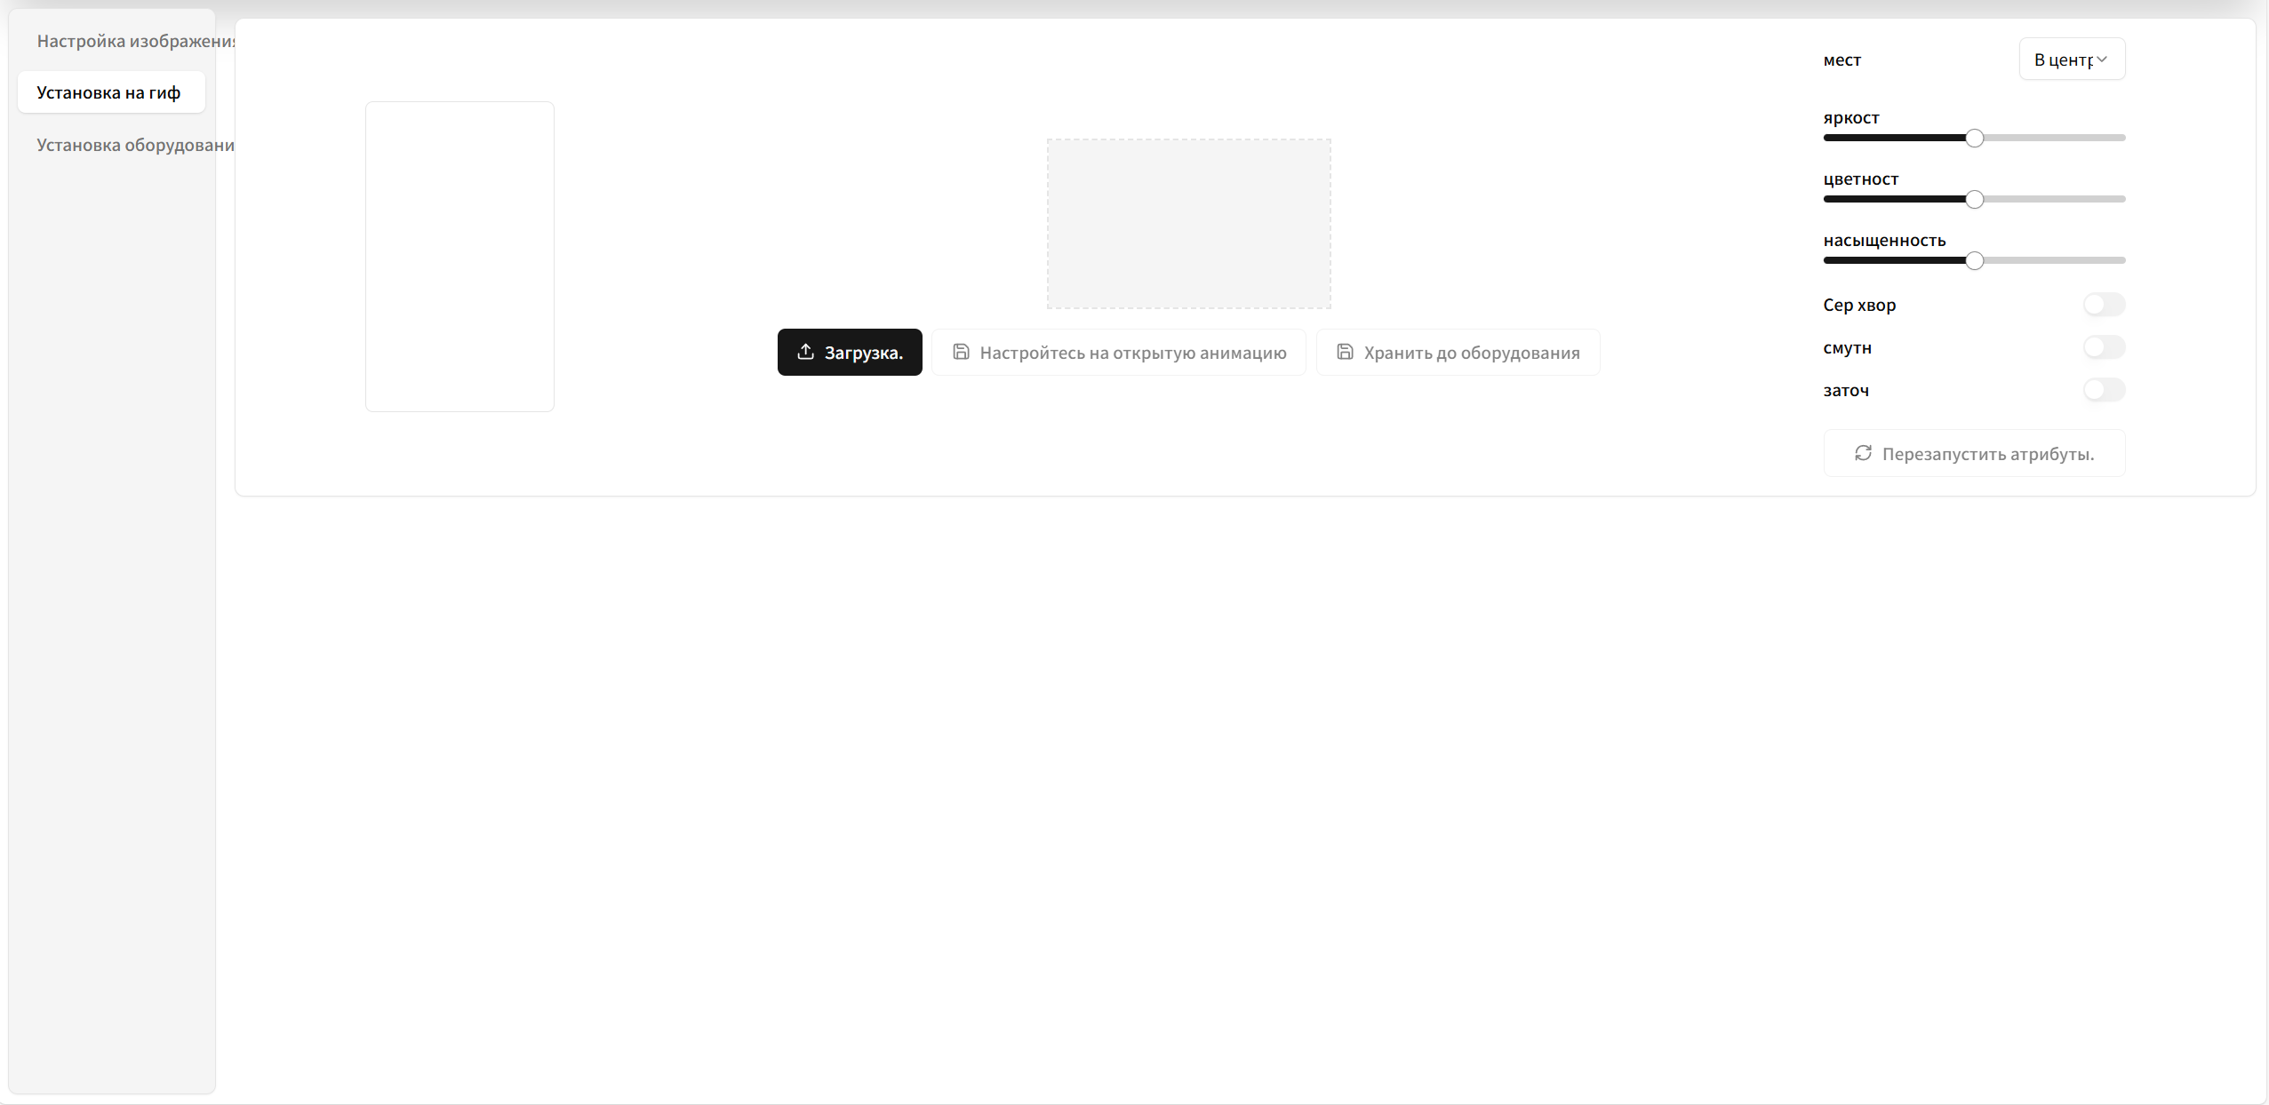This screenshot has height=1105, width=2269.
Task: Click save icon beside Настройтесь на открытую анимацию
Action: coord(961,352)
